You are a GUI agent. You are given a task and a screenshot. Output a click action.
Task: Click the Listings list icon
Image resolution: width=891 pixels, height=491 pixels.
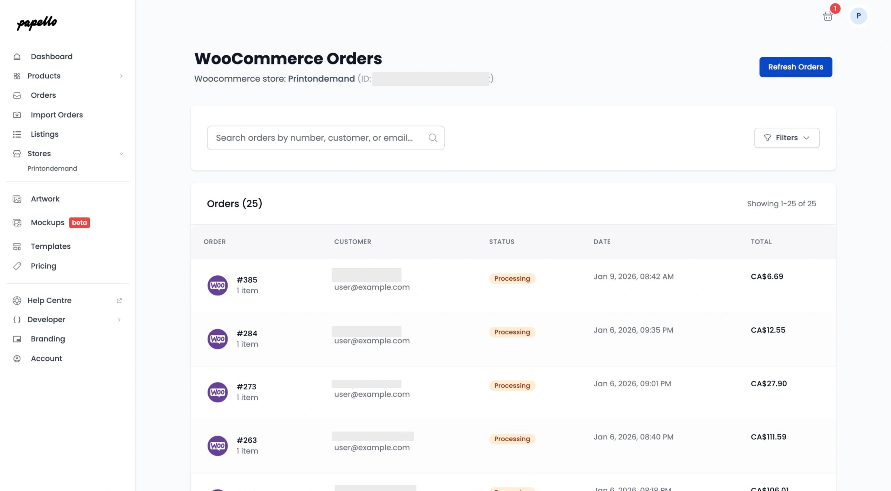pyautogui.click(x=17, y=134)
